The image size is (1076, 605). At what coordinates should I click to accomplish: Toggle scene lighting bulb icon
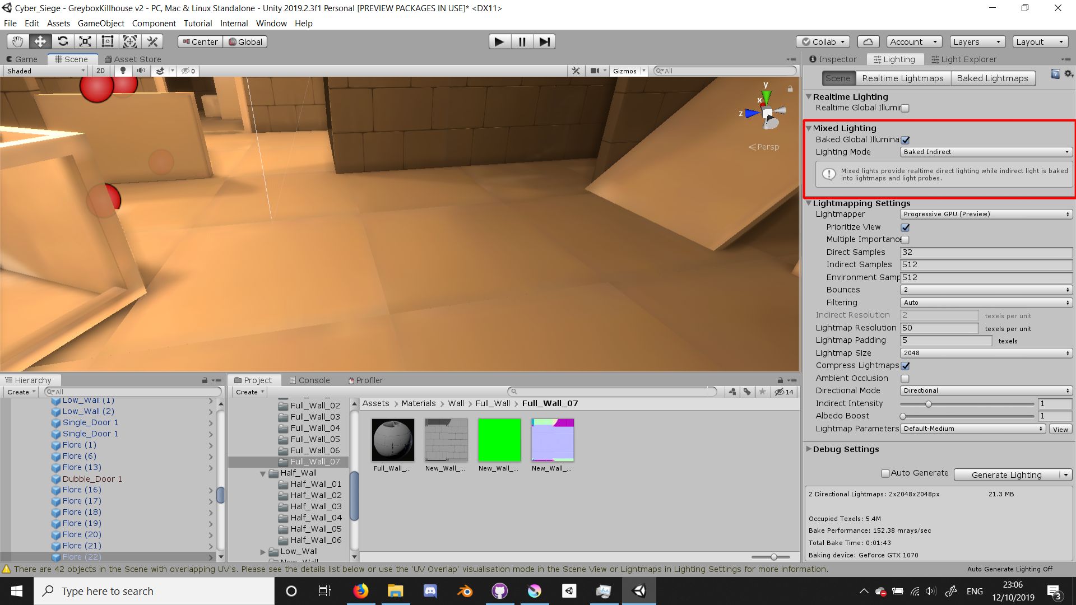[x=123, y=71]
